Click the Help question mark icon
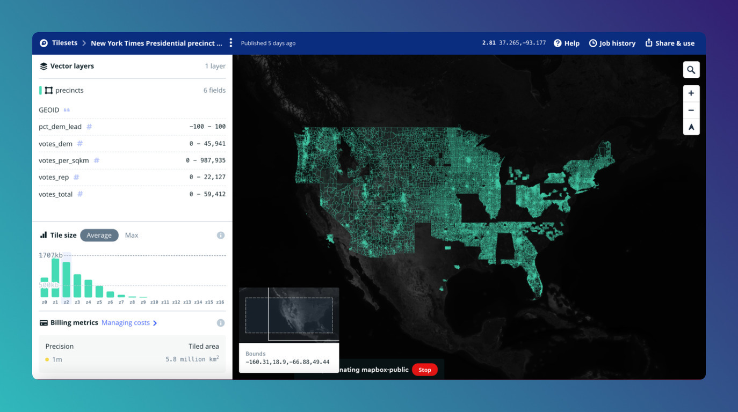The height and width of the screenshot is (412, 738). pos(558,43)
